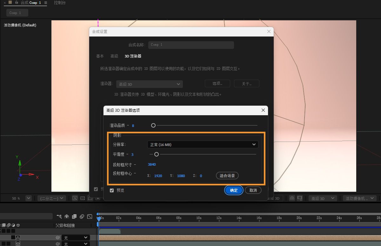Expand the 活动摄像机 view dropdown
This screenshot has width=381, height=246.
(x=360, y=198)
